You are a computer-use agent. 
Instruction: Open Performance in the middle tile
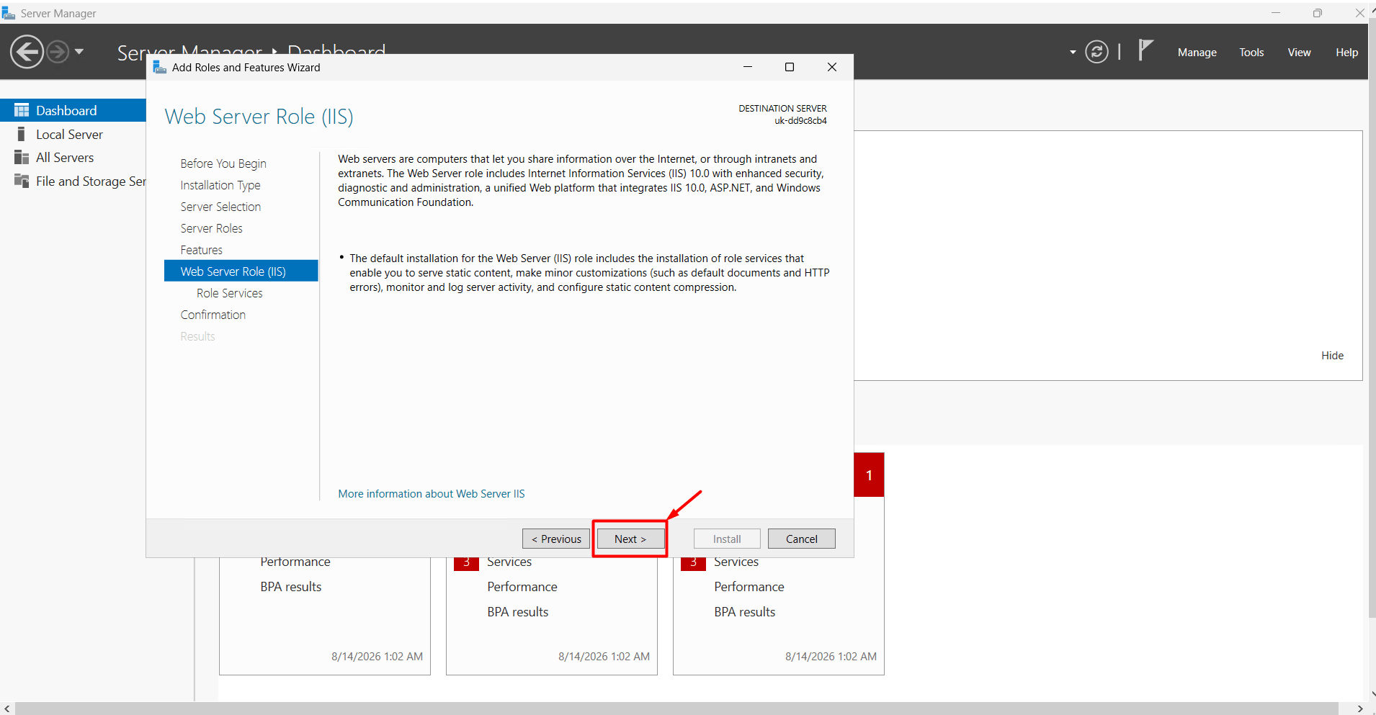(x=522, y=587)
